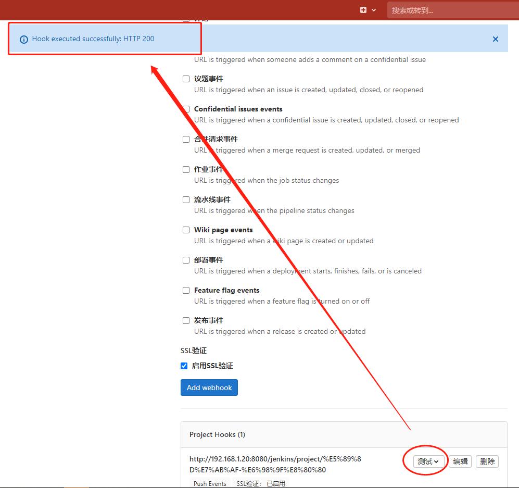The width and height of the screenshot is (519, 488).
Task: Enable the 发布事件 trigger
Action: [186, 320]
